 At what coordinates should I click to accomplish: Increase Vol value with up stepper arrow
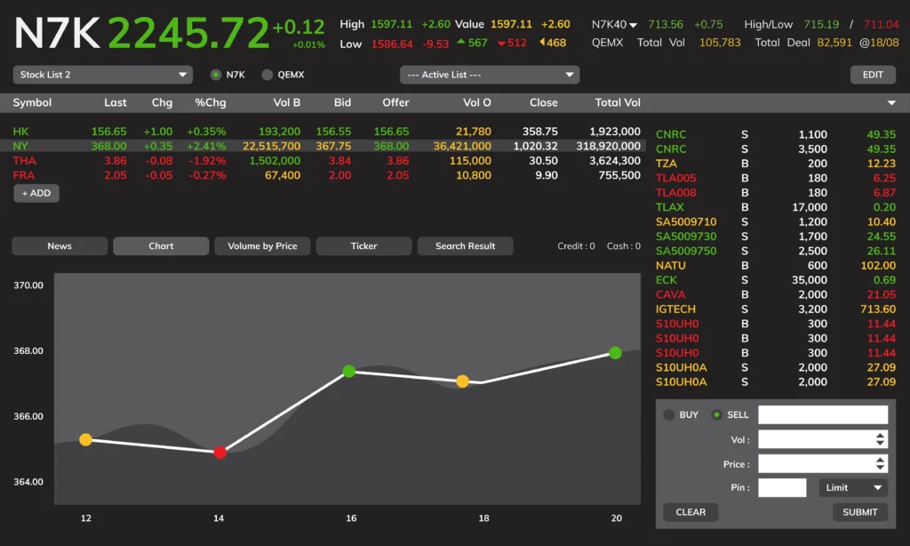click(x=880, y=435)
